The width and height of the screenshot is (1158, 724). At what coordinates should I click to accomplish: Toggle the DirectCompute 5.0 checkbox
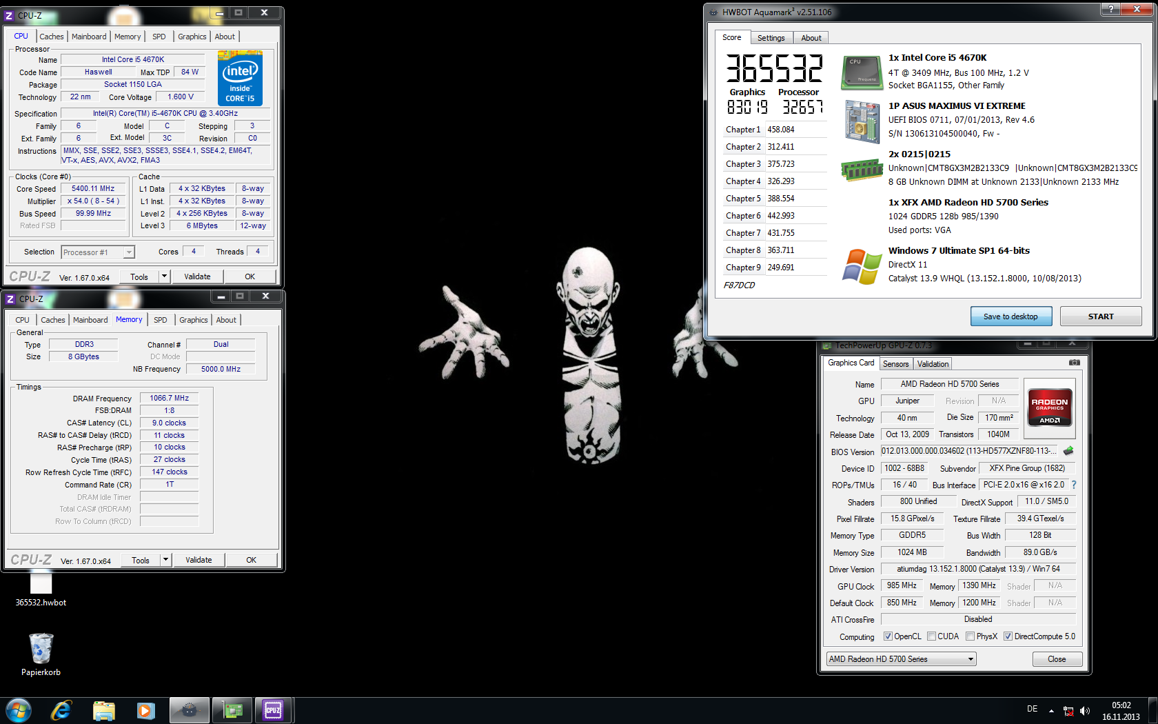[1008, 636]
